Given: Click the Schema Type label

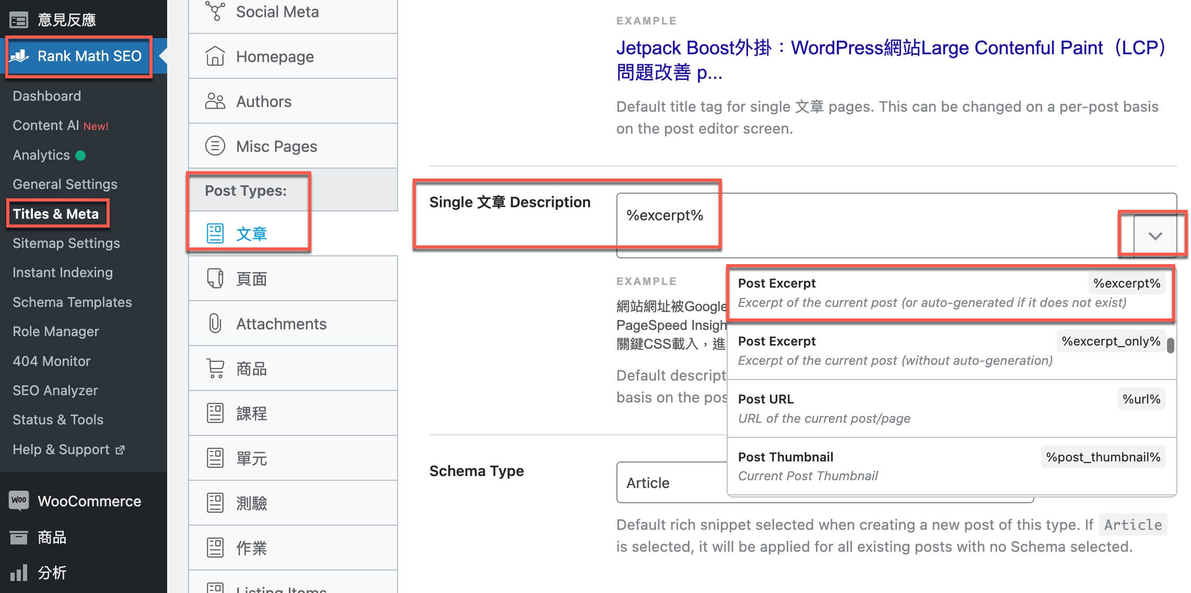Looking at the screenshot, I should point(476,471).
